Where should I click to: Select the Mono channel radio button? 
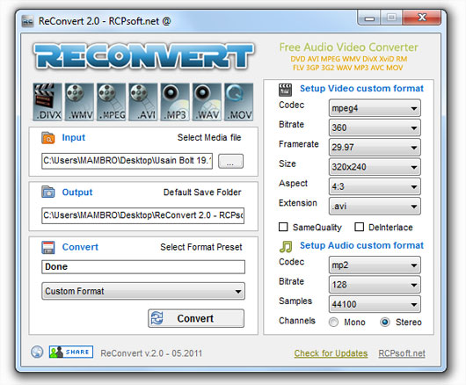pos(333,322)
